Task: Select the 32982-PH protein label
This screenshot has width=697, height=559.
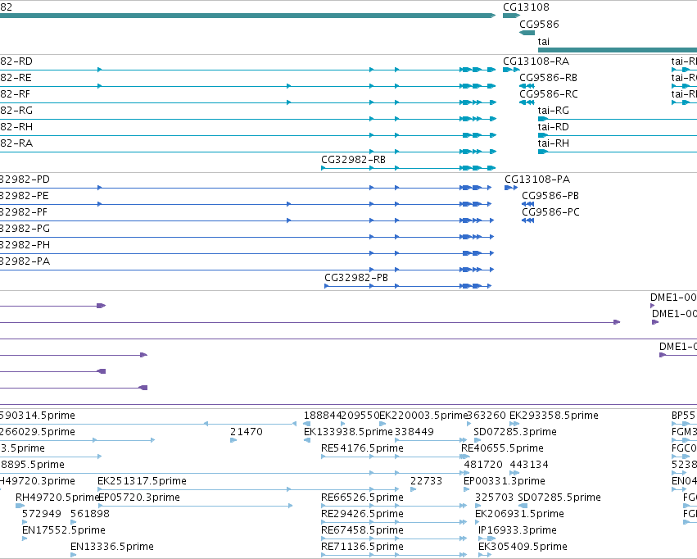Action: click(x=25, y=245)
